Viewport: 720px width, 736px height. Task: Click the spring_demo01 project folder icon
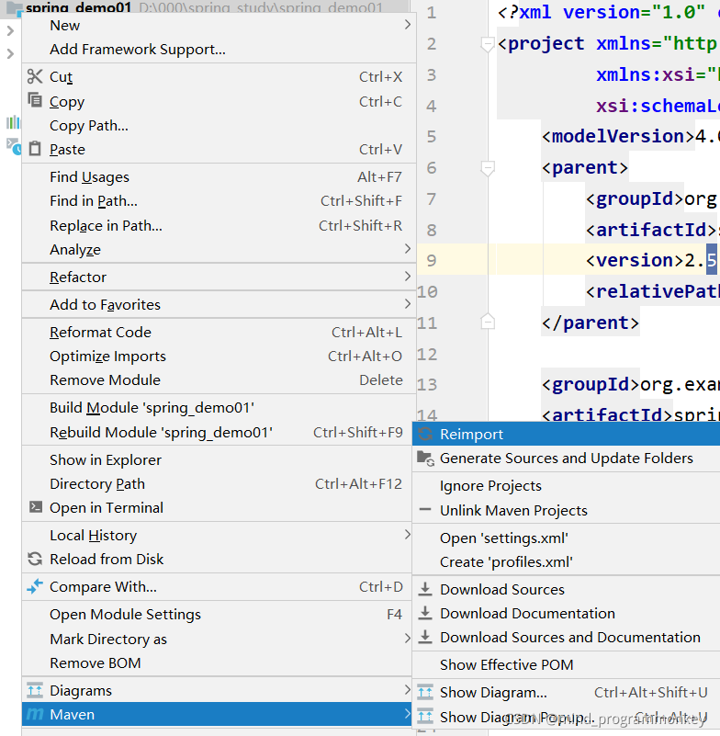point(14,6)
